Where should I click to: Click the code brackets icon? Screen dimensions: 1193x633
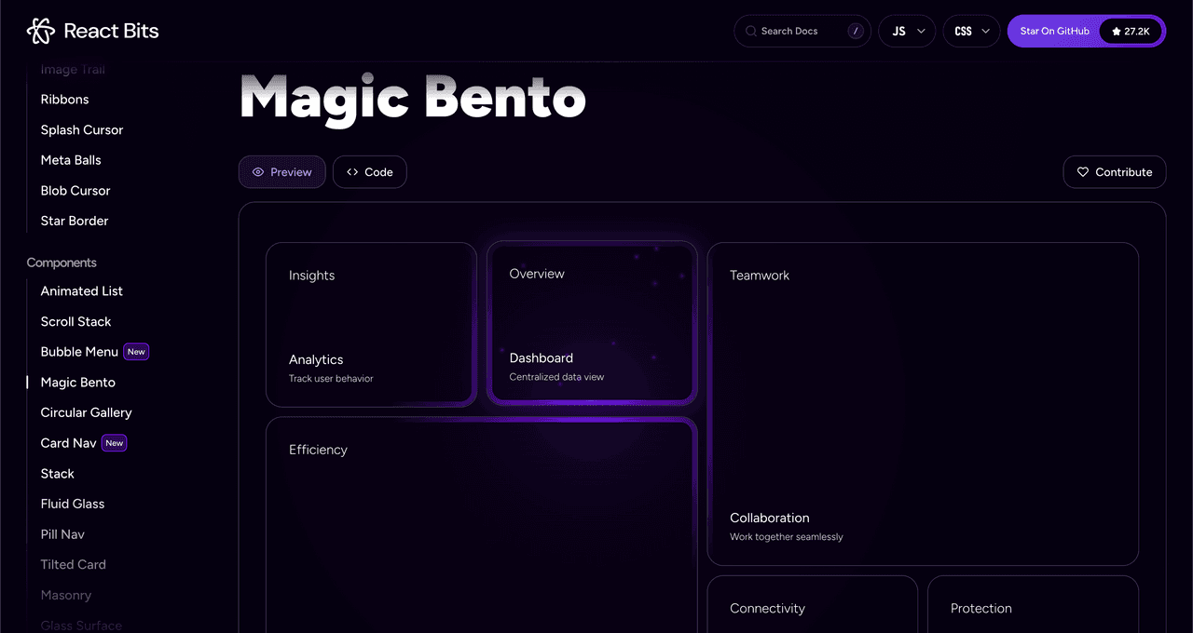[352, 172]
